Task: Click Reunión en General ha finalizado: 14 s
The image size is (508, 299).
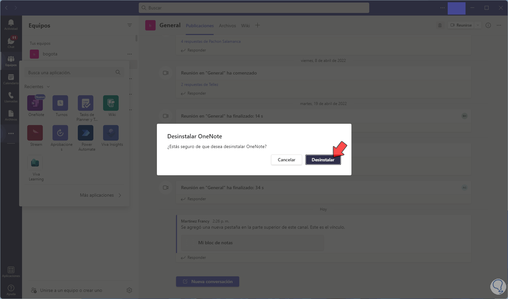Action: (x=222, y=116)
